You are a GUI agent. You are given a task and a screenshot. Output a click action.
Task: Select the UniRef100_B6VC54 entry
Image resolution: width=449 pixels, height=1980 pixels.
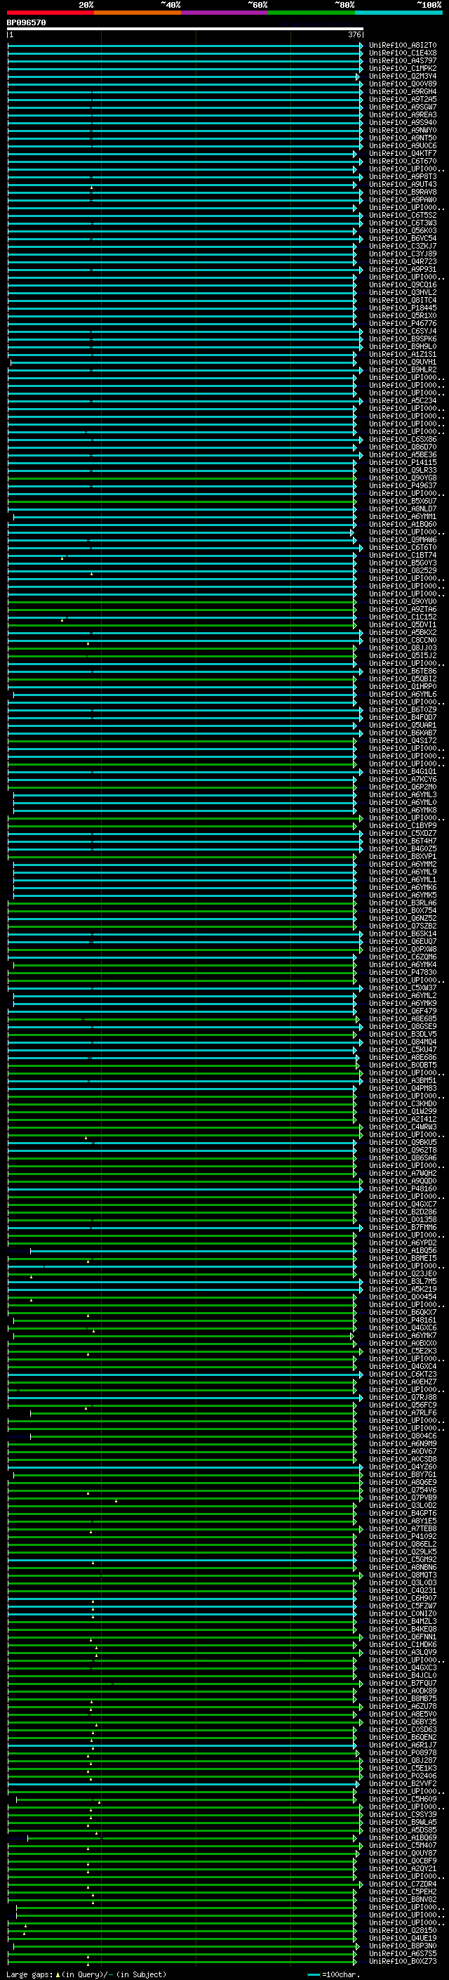pos(402,238)
